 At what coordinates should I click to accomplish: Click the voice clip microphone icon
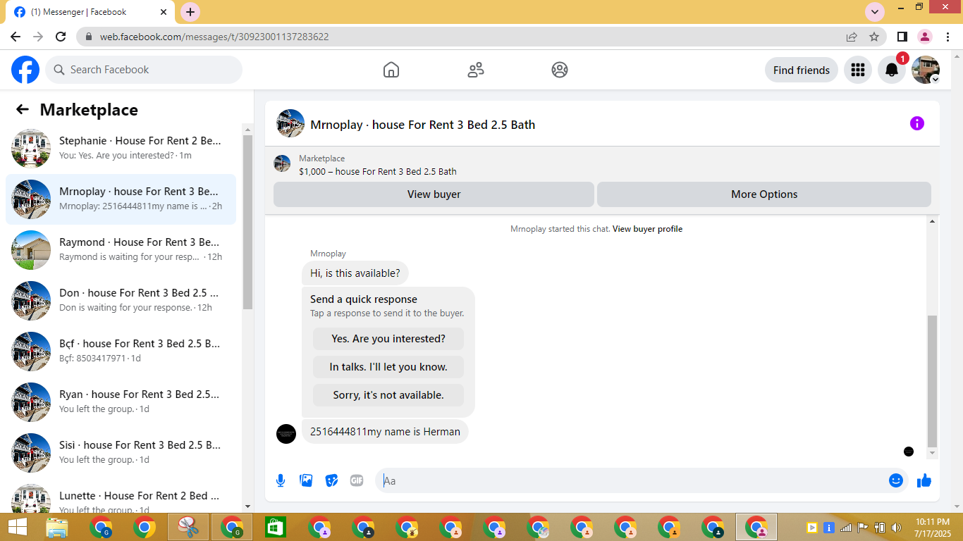(x=281, y=480)
